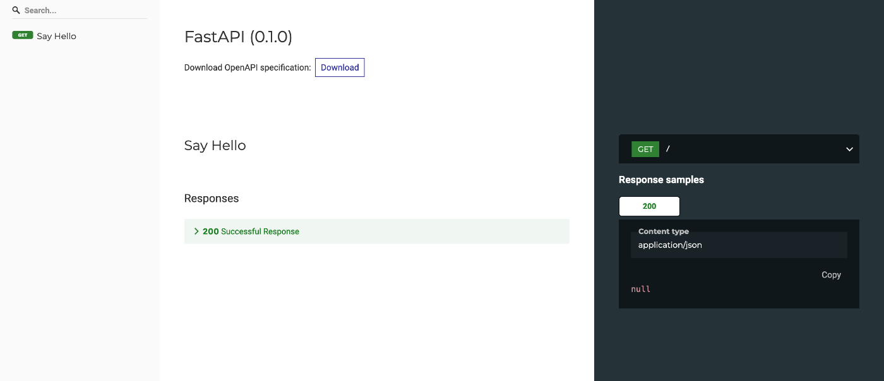The height and width of the screenshot is (381, 884).
Task: Click the FastAPI (0.1.0) title
Action: tap(238, 37)
